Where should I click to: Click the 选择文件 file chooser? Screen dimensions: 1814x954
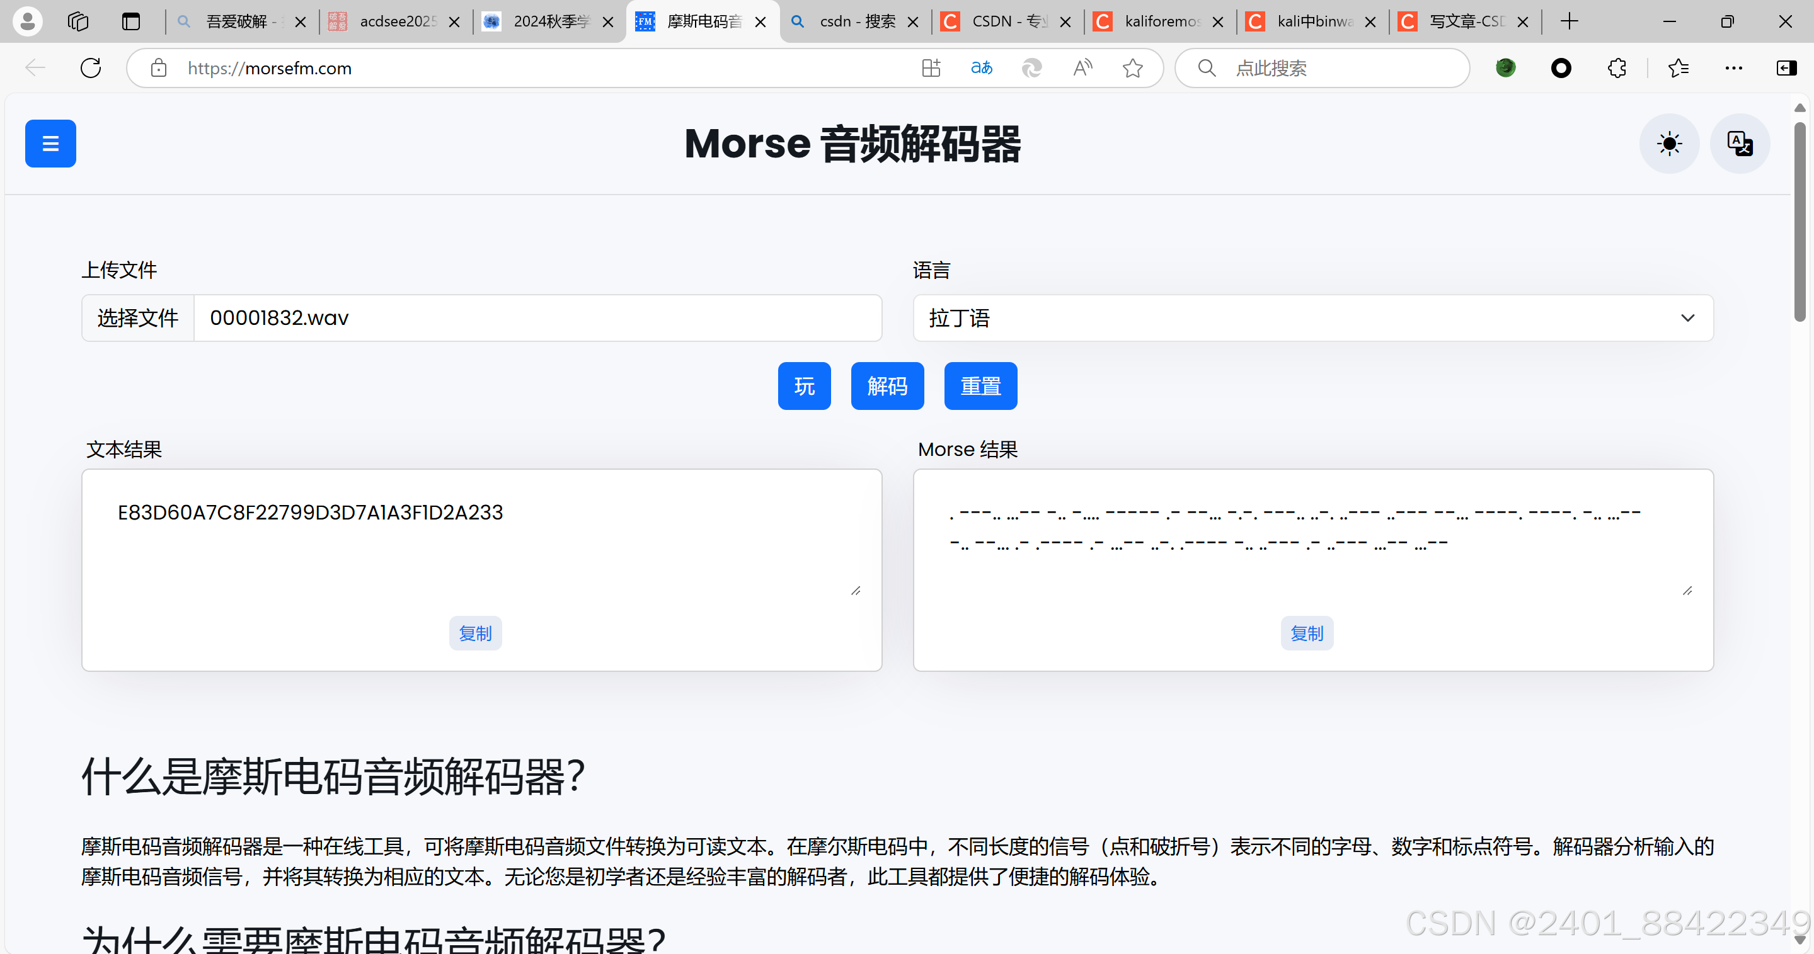tap(138, 318)
